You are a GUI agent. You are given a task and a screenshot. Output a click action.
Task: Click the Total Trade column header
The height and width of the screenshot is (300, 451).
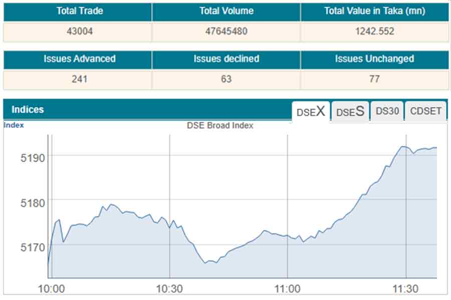(77, 11)
